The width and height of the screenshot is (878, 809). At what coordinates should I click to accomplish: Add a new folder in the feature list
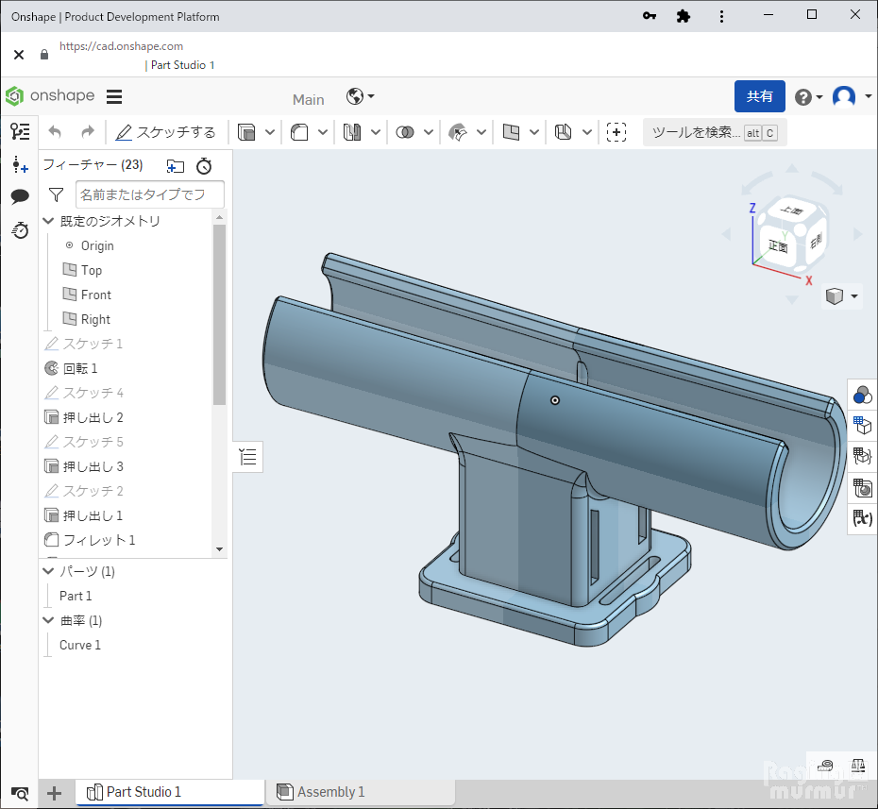(x=176, y=166)
